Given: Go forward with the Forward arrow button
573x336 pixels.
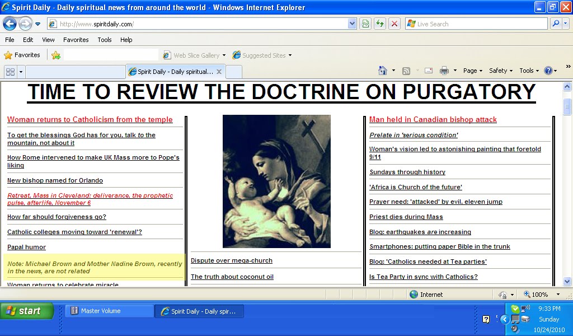Looking at the screenshot, I should coord(25,24).
